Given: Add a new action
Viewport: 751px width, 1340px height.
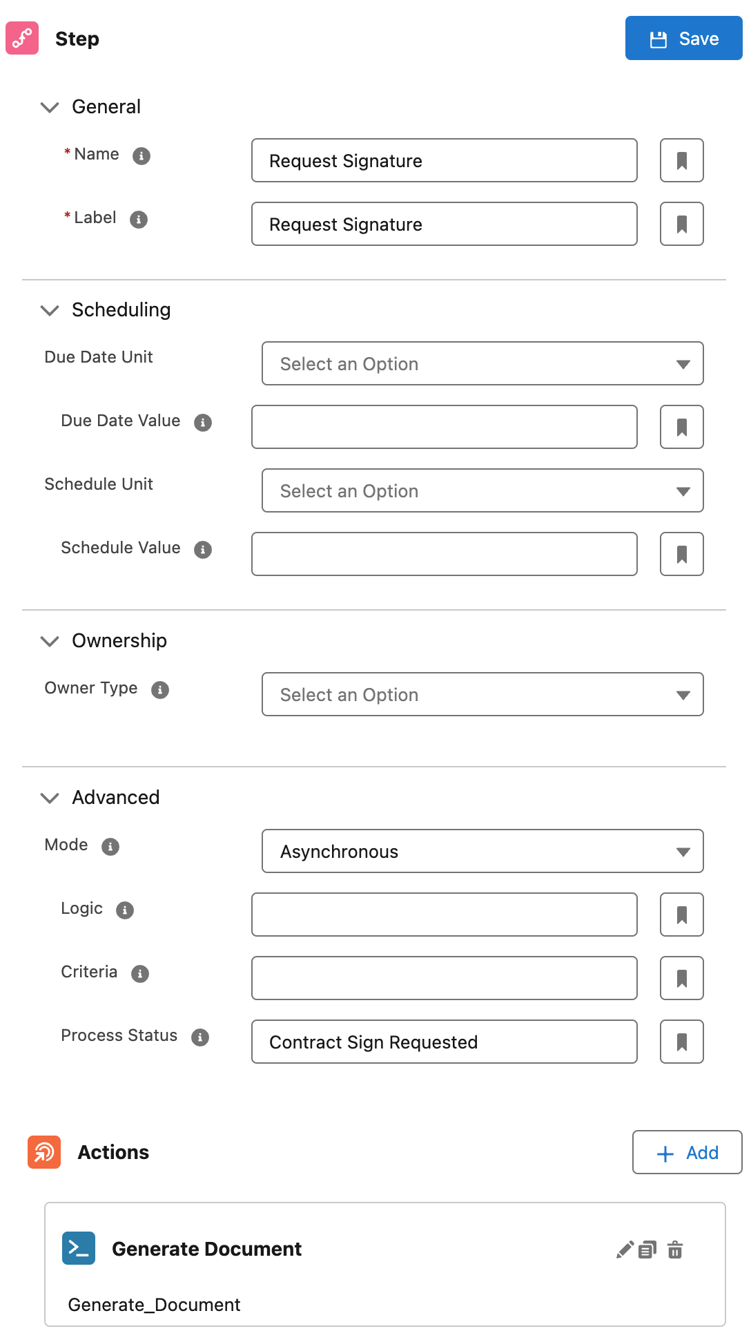Looking at the screenshot, I should point(687,1152).
